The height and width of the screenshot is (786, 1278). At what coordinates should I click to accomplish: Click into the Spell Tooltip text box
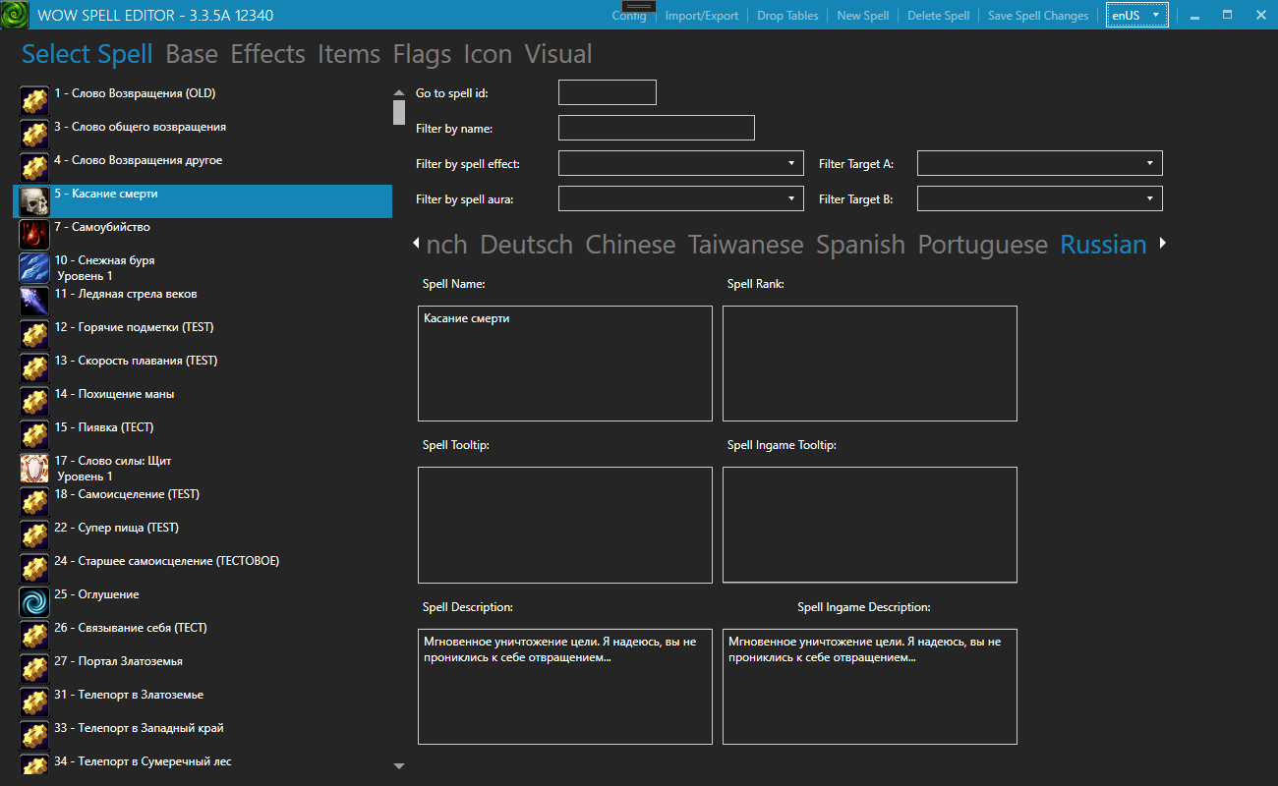[565, 525]
